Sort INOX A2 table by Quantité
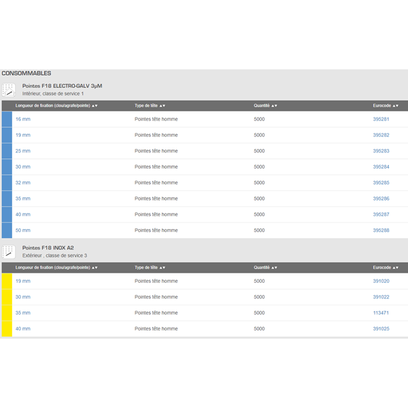The image size is (408, 408). [x=265, y=268]
